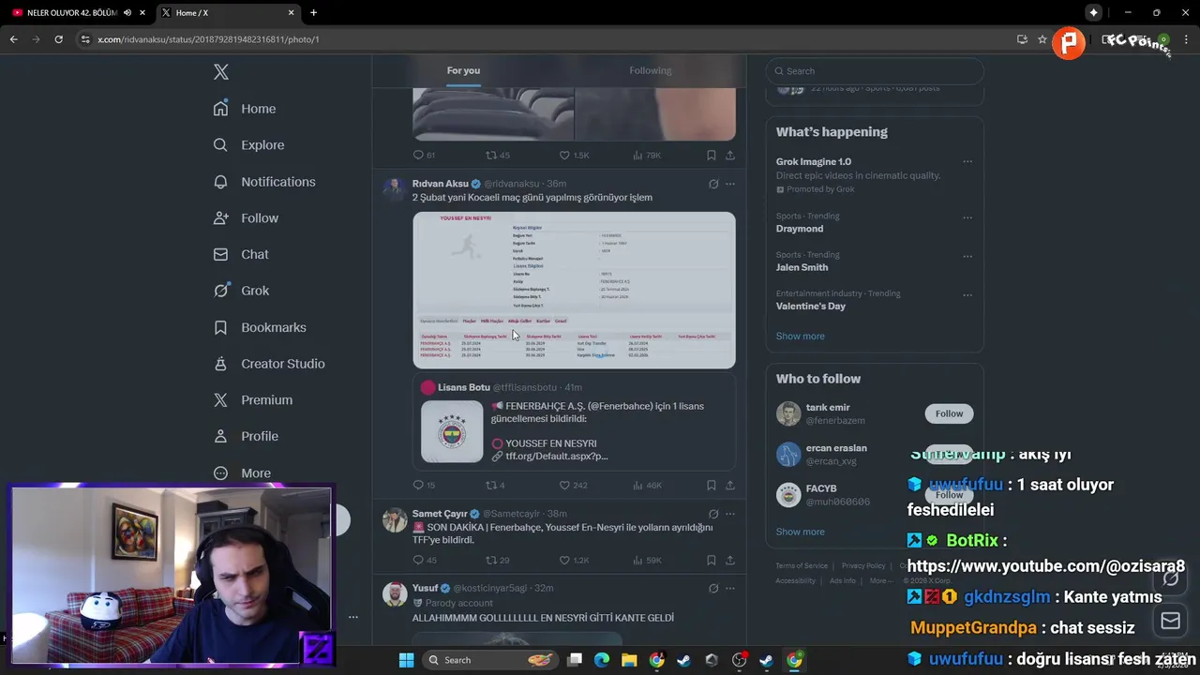This screenshot has width=1200, height=675.
Task: Open Rıdvan Aksu's profile name
Action: point(440,184)
